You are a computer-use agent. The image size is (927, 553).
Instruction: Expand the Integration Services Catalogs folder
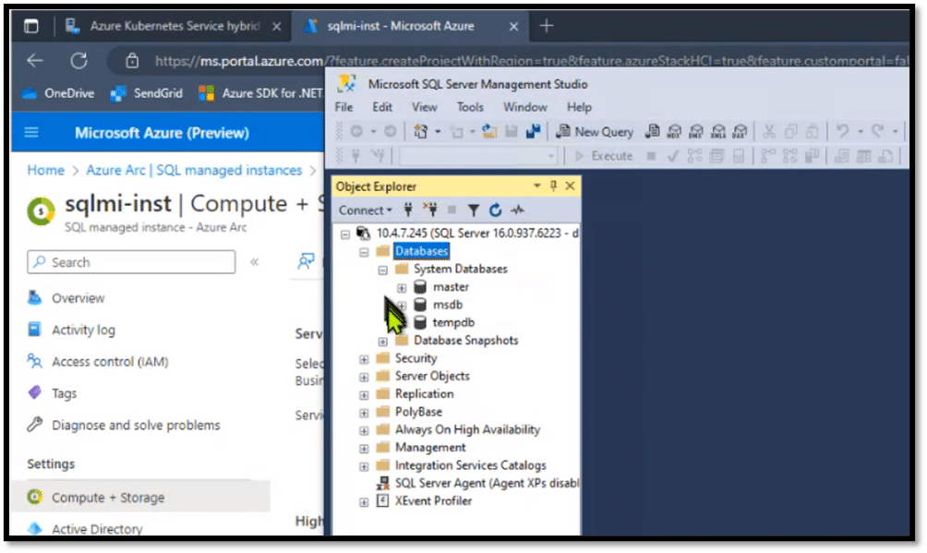click(364, 466)
